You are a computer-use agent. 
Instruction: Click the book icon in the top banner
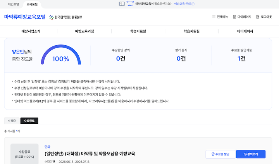(122, 4)
